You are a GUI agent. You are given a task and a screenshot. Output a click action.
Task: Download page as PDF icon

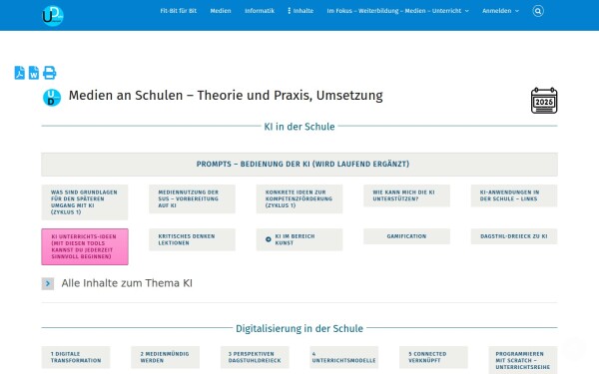point(20,73)
